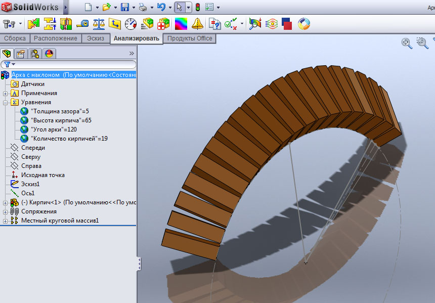Click the yellow bell icon
Viewport: 435px width, 303px height.
[197, 24]
